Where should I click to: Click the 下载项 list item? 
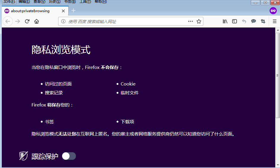tap(127, 122)
